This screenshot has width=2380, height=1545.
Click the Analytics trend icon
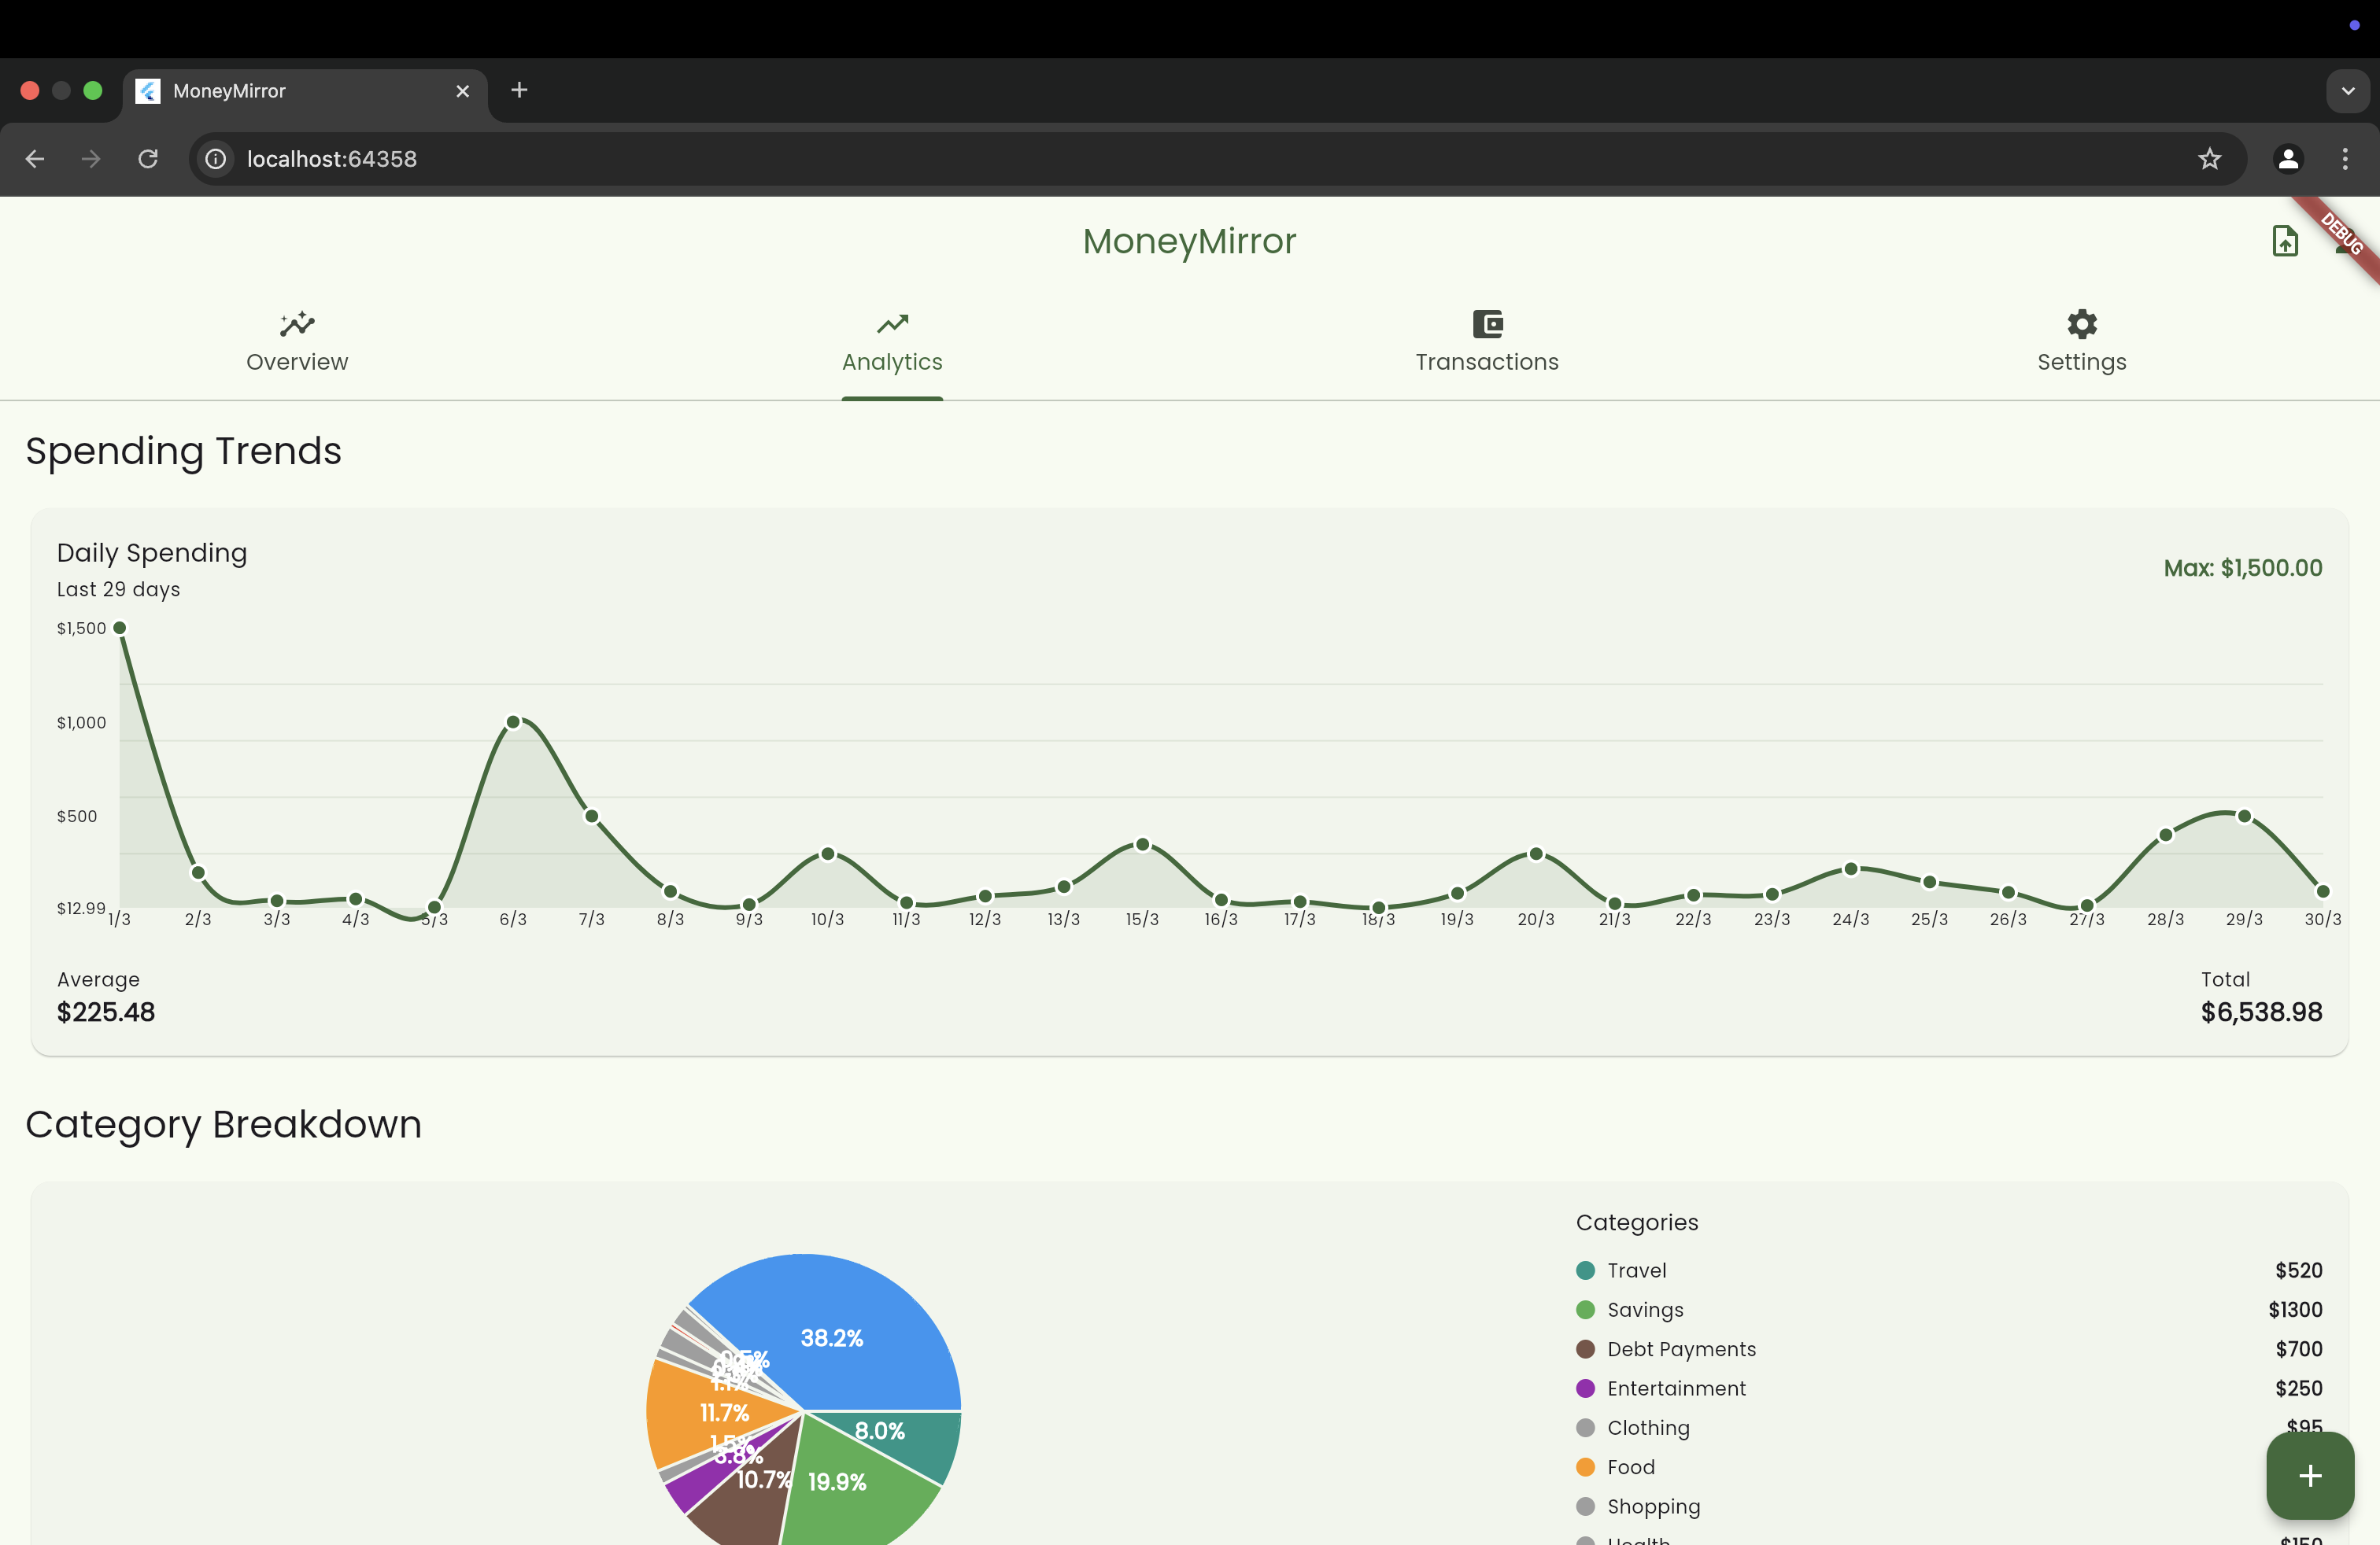[x=892, y=324]
